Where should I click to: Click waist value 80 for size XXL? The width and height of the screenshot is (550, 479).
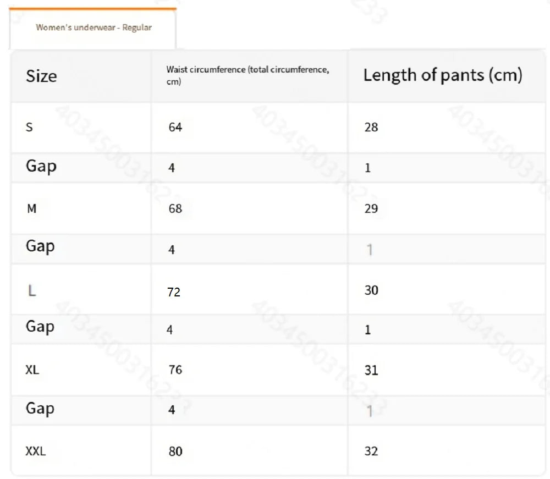175,452
